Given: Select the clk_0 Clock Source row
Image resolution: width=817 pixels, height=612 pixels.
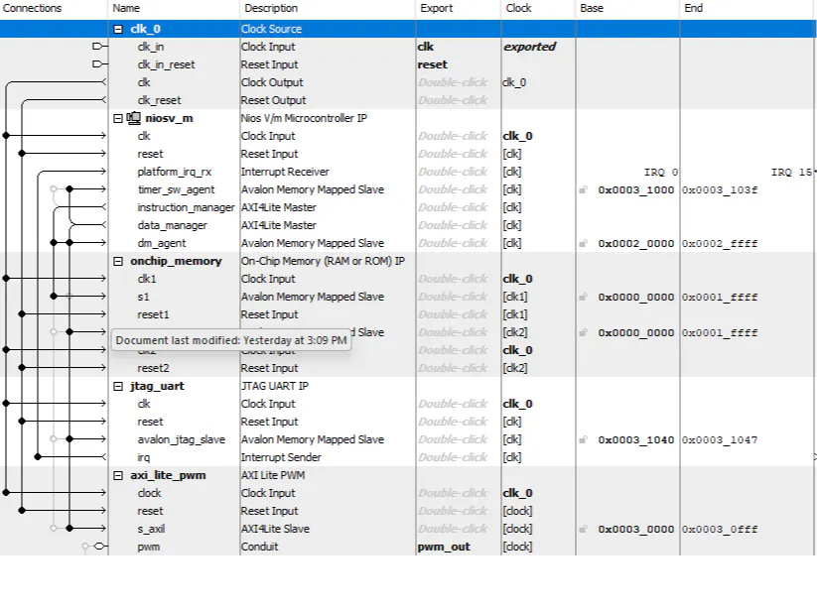Looking at the screenshot, I should tap(409, 29).
